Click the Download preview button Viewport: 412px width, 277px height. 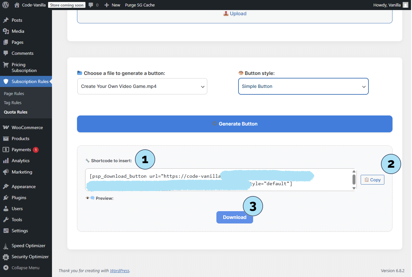pyautogui.click(x=235, y=217)
